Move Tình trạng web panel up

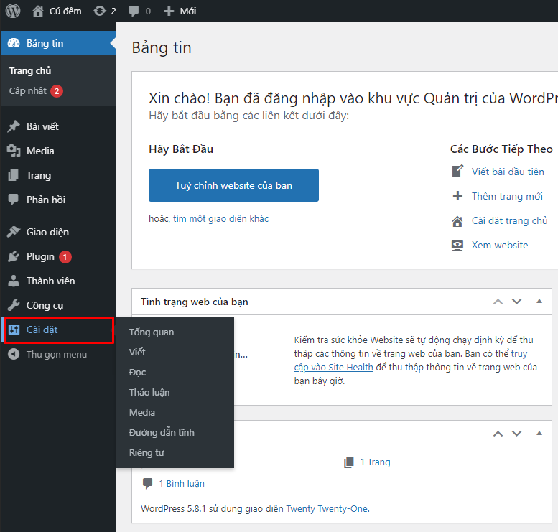498,302
